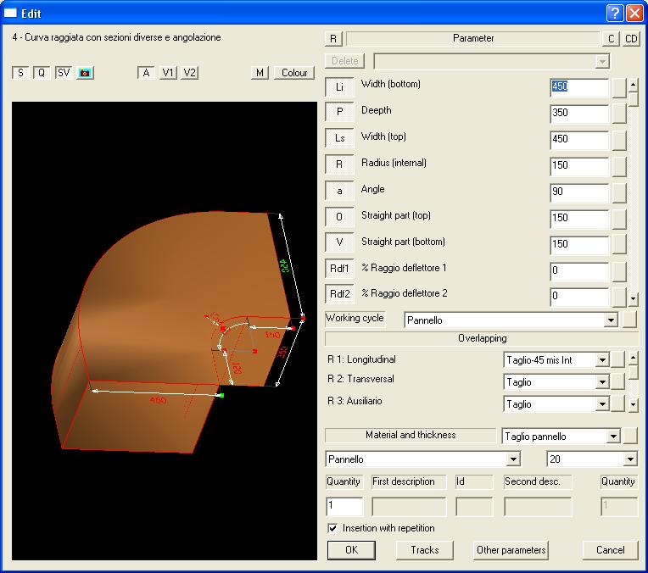Open the thickness dropdown showing 20
648x573 pixels.
629,459
